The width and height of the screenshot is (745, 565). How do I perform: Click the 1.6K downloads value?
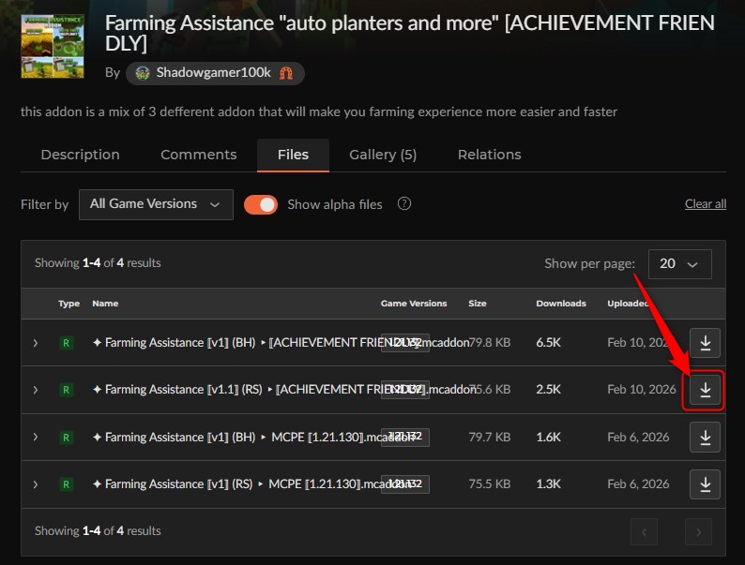point(548,437)
